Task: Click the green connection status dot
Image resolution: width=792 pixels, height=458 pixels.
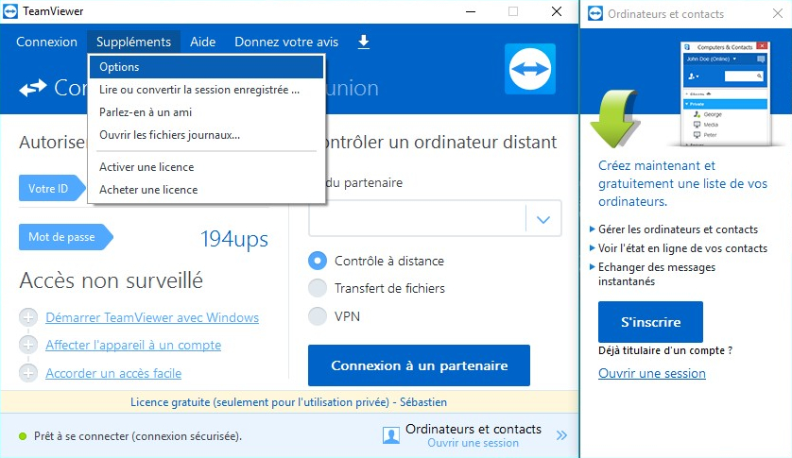Action: click(x=23, y=436)
